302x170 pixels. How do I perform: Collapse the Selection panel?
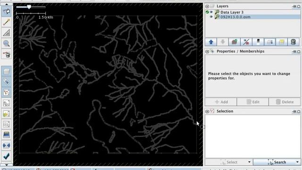(x=207, y=111)
